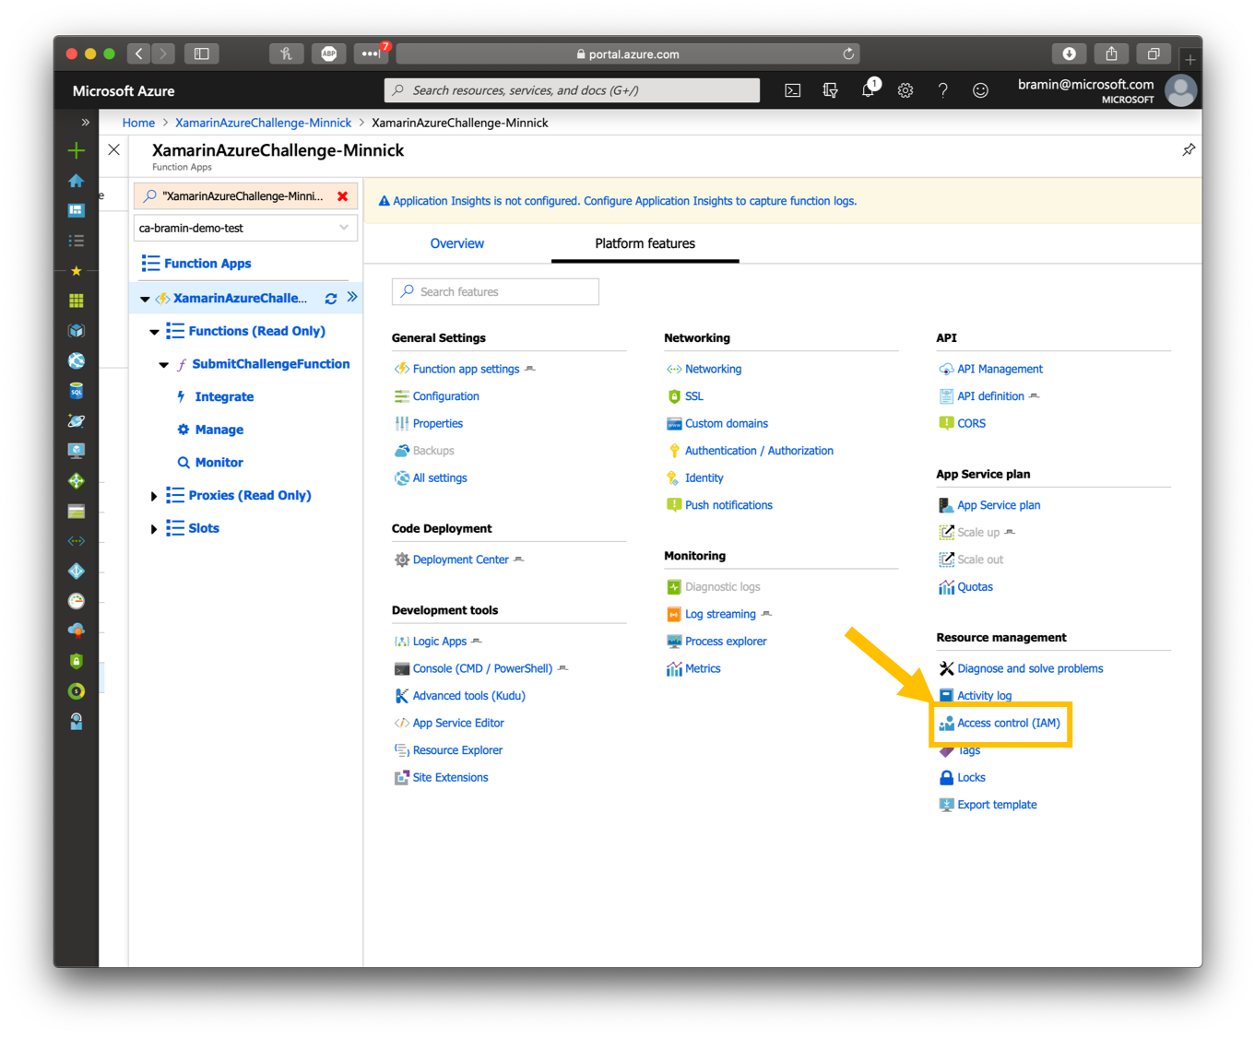Click Create a resource plus icon
Image resolution: width=1254 pixels, height=1037 pixels.
[x=77, y=150]
